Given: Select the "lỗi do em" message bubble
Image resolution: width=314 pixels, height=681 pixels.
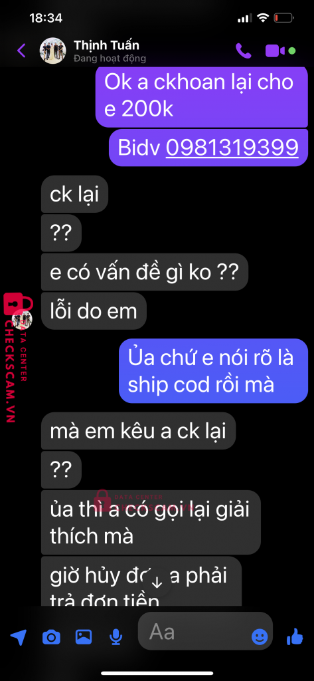Looking at the screenshot, I should pyautogui.click(x=94, y=311).
